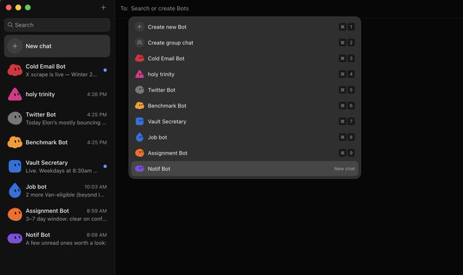Click Cold Email Bot red avatar in sidebar

tap(15, 70)
